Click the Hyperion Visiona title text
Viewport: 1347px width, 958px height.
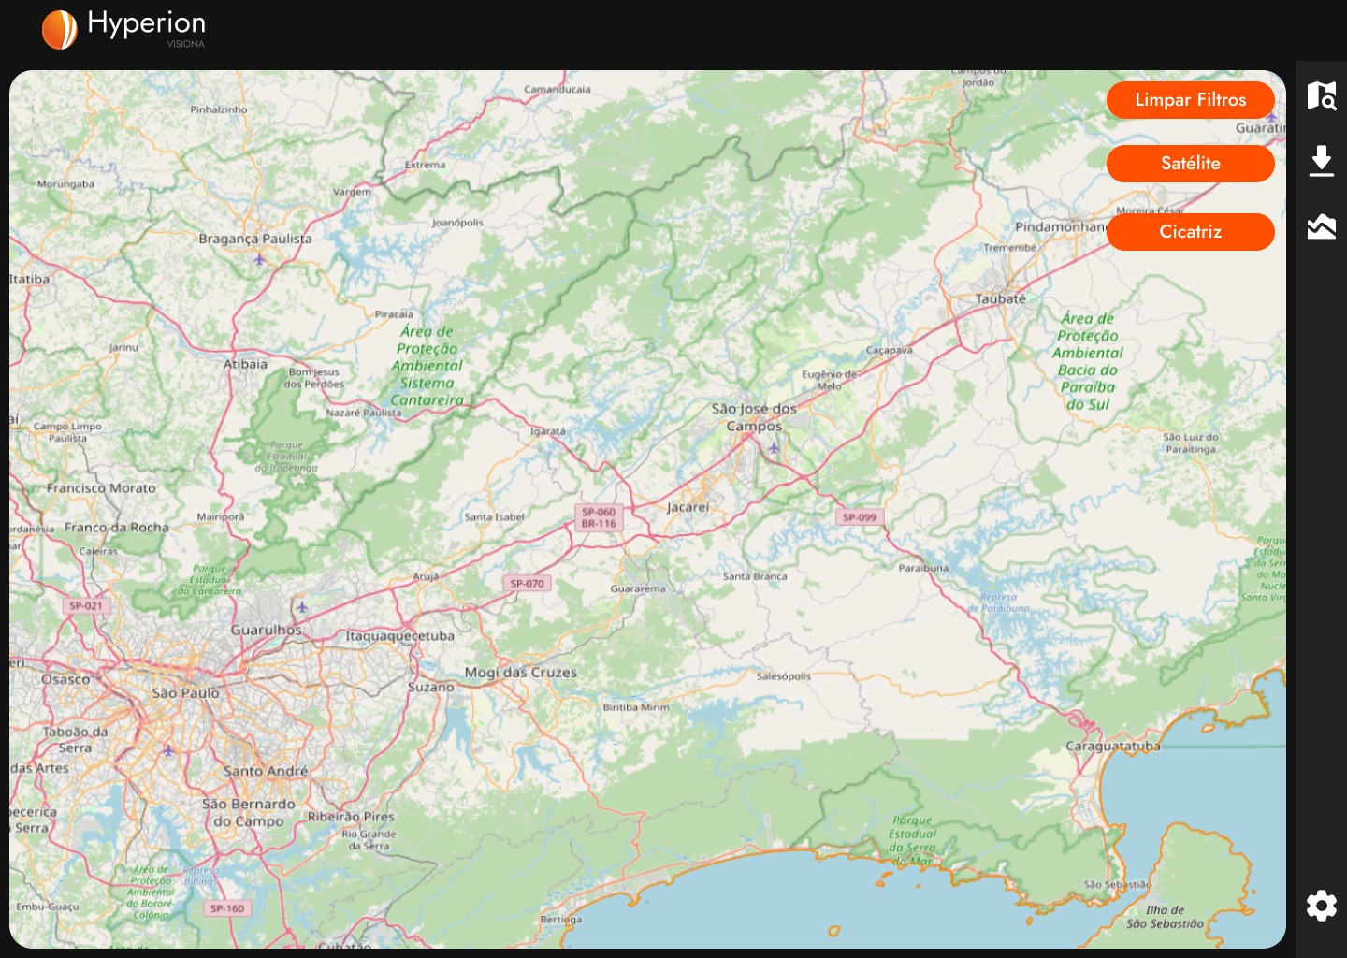point(146,25)
